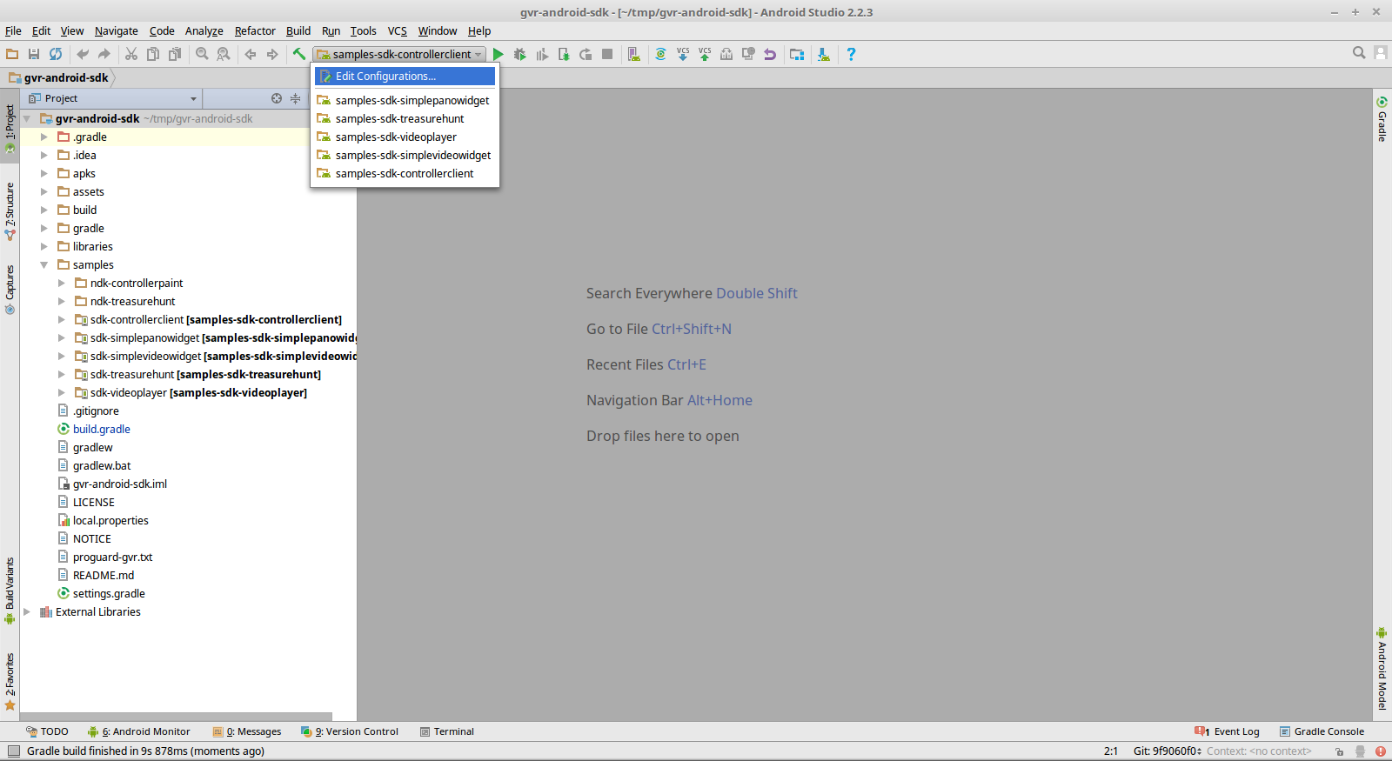Toggle the Build Variants side tool window

click(10, 591)
